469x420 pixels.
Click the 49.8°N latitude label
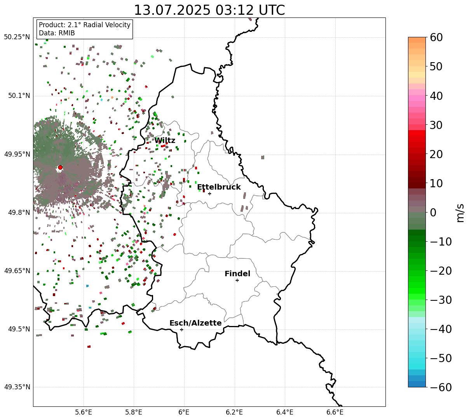[19, 213]
